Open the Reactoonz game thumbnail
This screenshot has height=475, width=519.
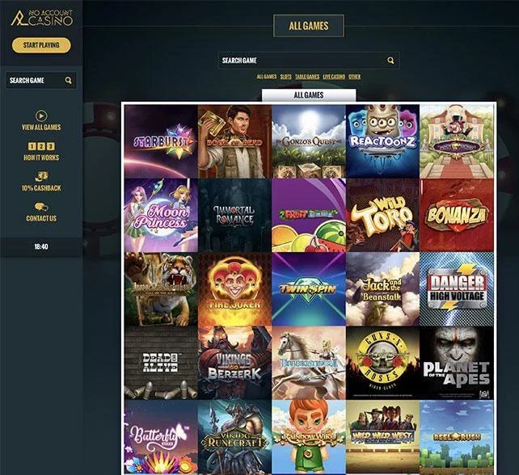click(382, 141)
